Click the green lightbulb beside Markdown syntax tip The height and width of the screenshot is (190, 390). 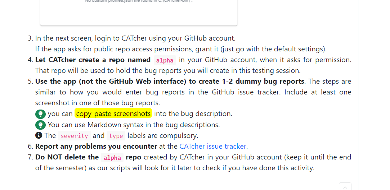[x=40, y=125]
